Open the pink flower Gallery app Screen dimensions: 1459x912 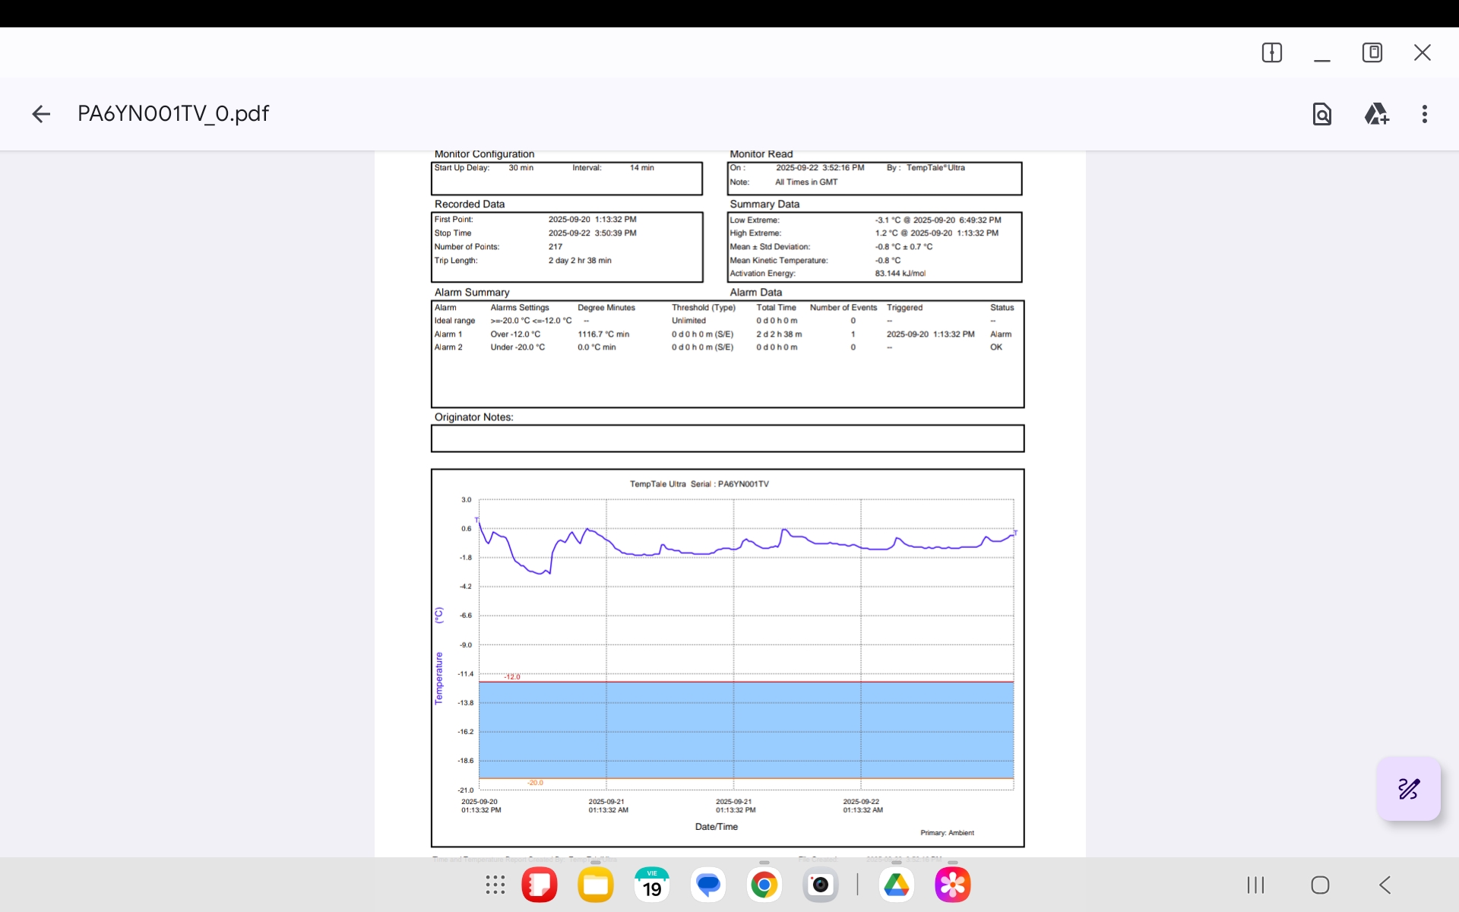(953, 885)
